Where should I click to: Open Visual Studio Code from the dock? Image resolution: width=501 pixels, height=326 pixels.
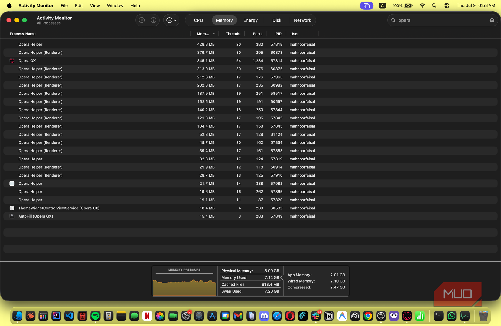pyautogui.click(x=69, y=316)
